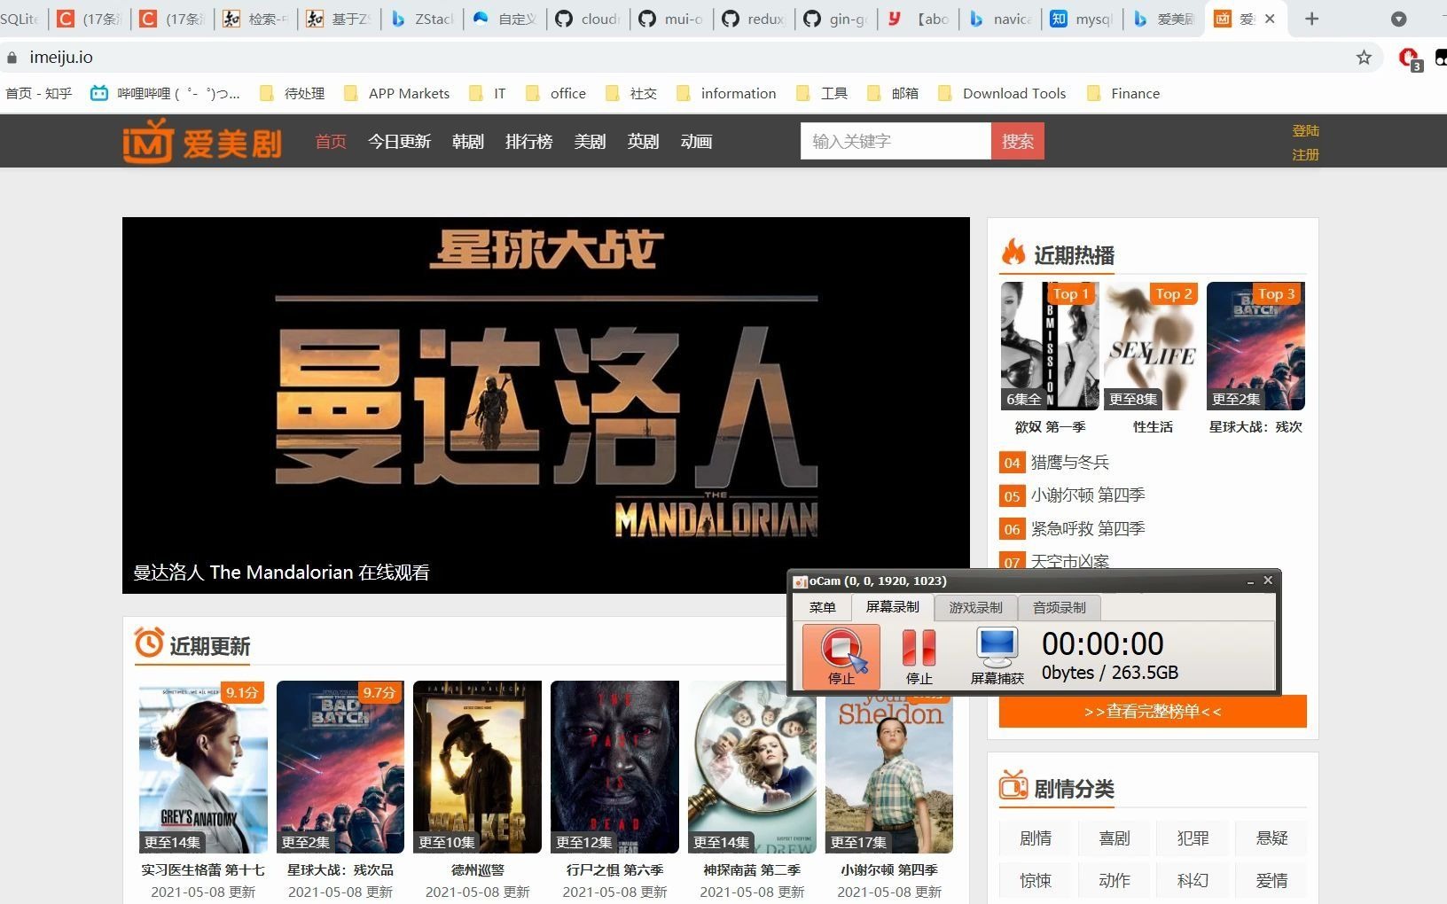Click 注册 link in header

coord(1305,154)
